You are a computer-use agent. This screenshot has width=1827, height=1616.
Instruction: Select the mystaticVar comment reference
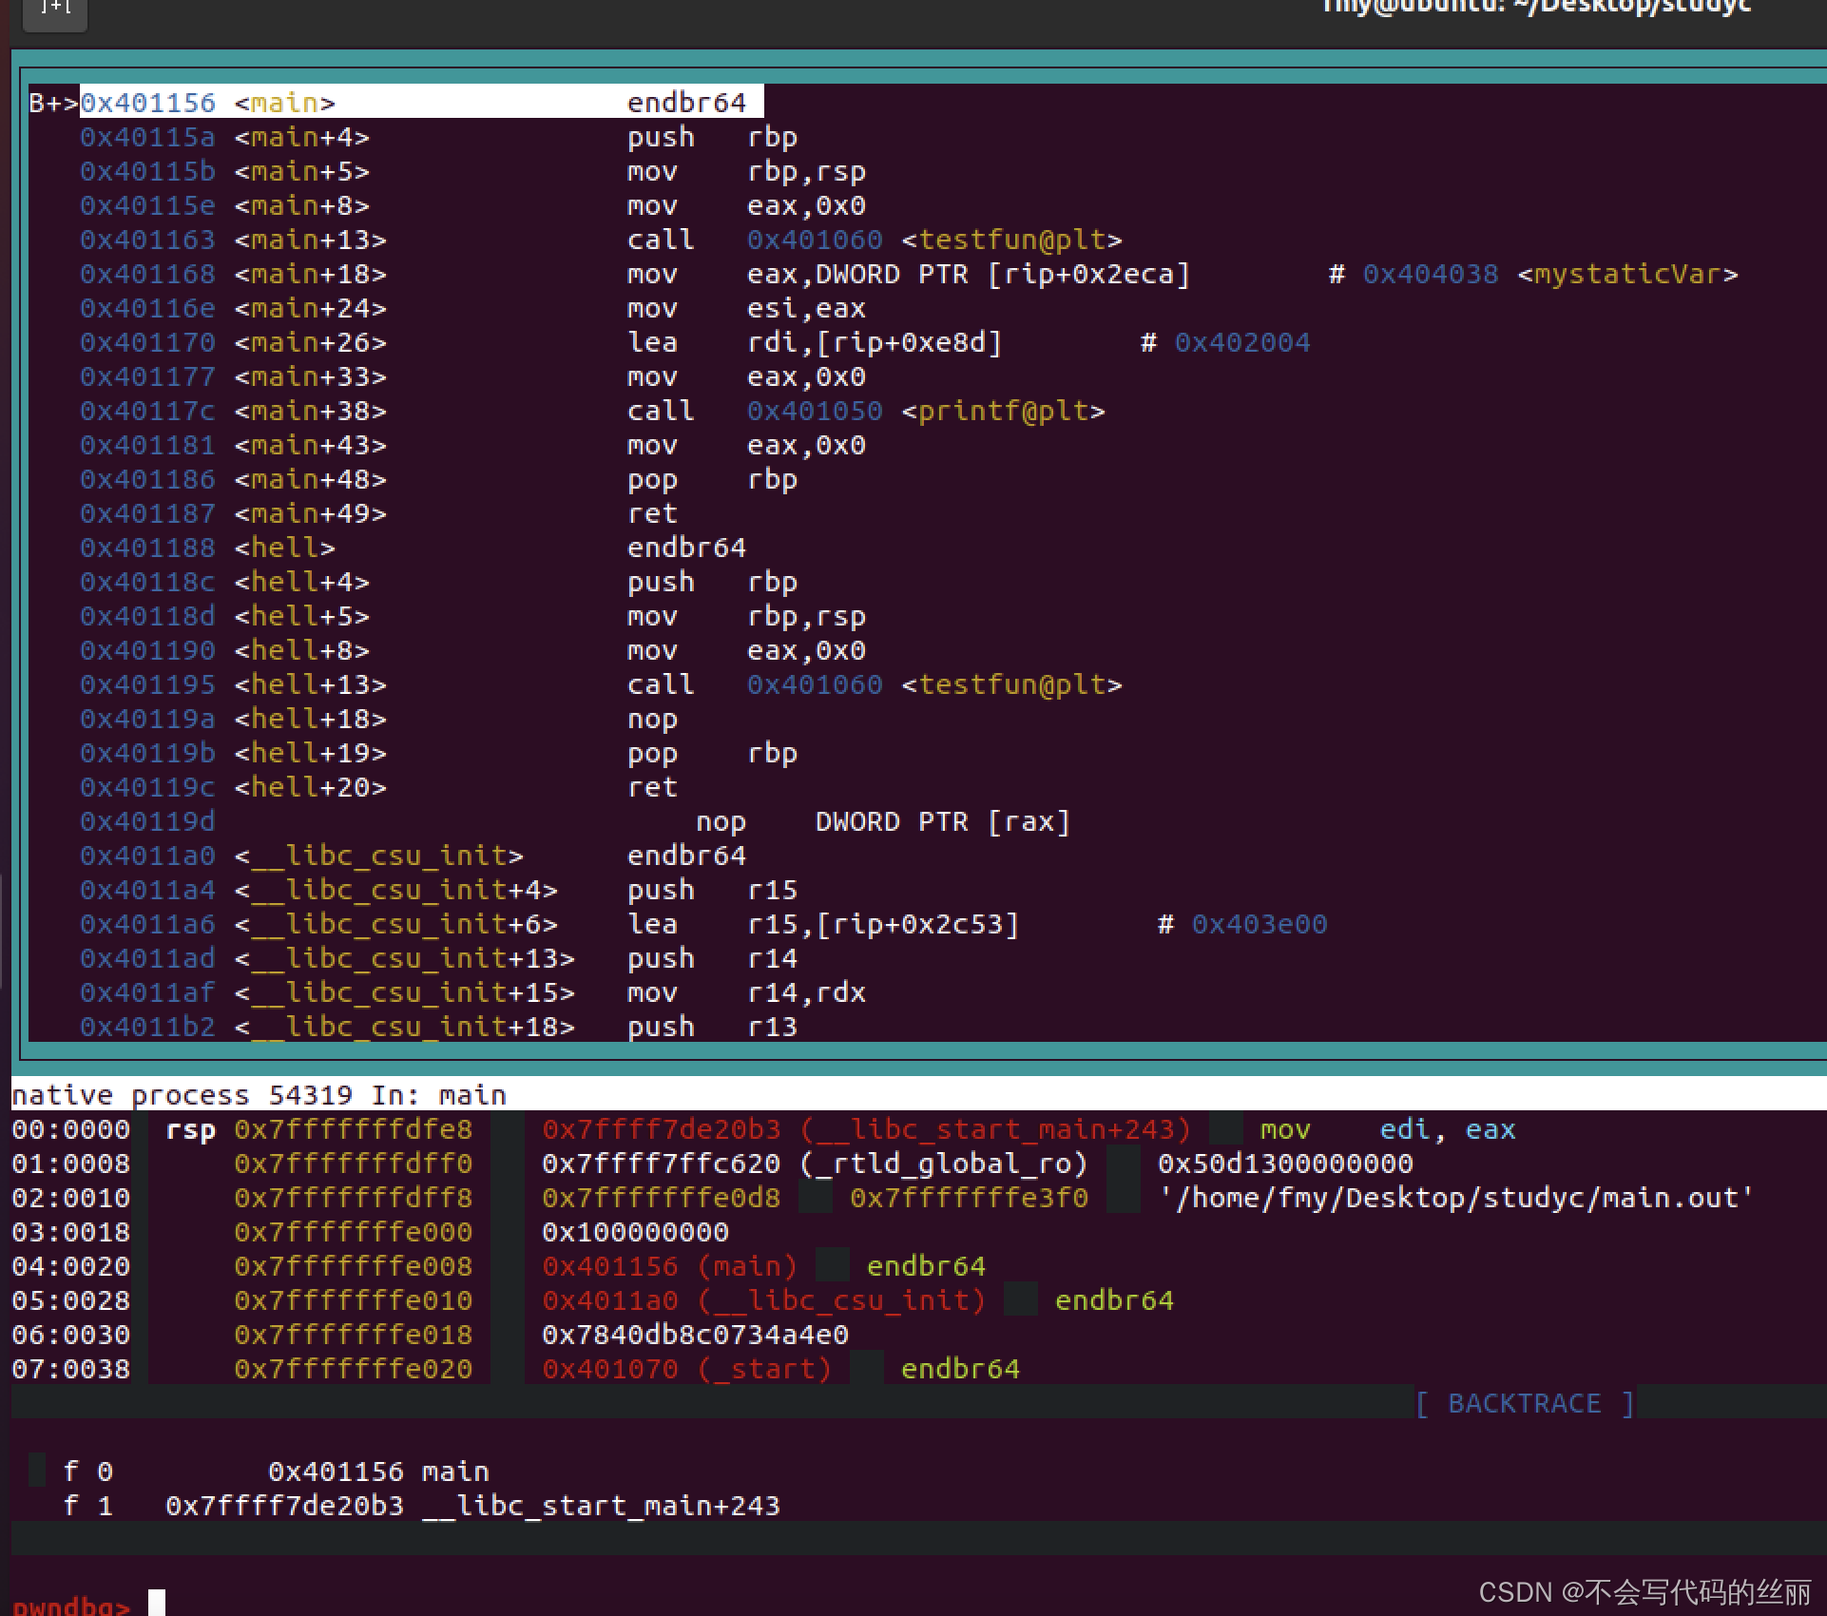tap(1627, 274)
